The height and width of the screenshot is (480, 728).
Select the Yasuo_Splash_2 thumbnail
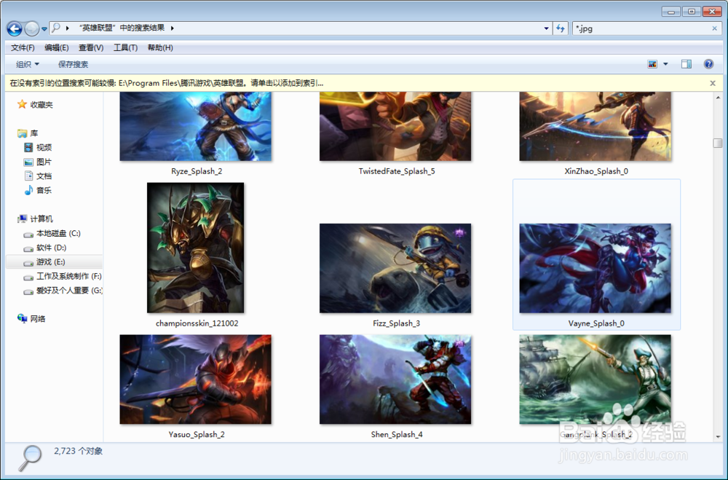195,379
